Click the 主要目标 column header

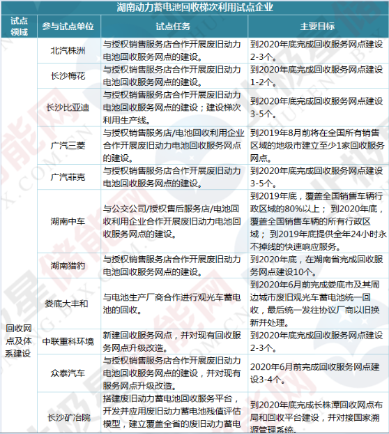(x=318, y=27)
